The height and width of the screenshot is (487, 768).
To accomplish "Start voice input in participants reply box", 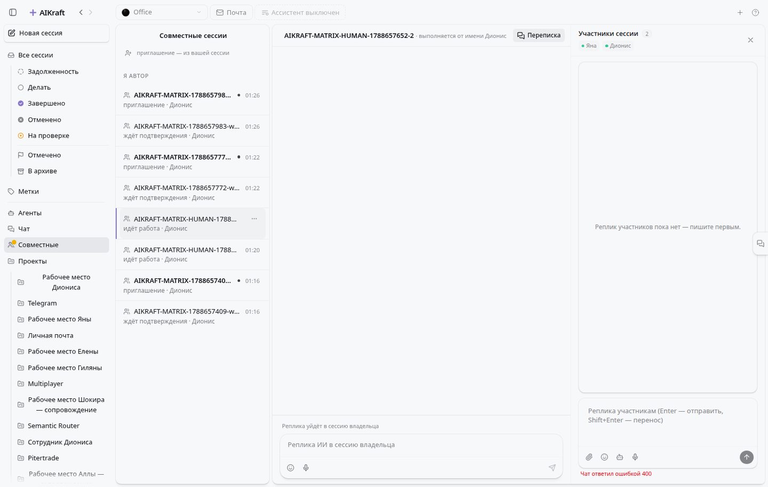I will pos(635,457).
